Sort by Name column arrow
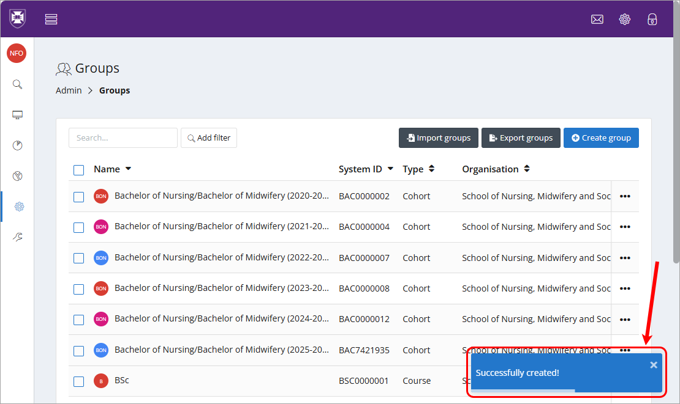 coord(128,169)
